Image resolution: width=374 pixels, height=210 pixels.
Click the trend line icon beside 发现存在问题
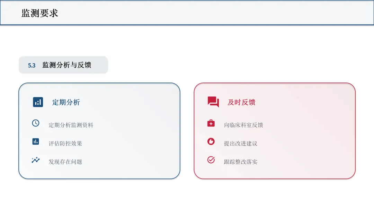coord(36,160)
